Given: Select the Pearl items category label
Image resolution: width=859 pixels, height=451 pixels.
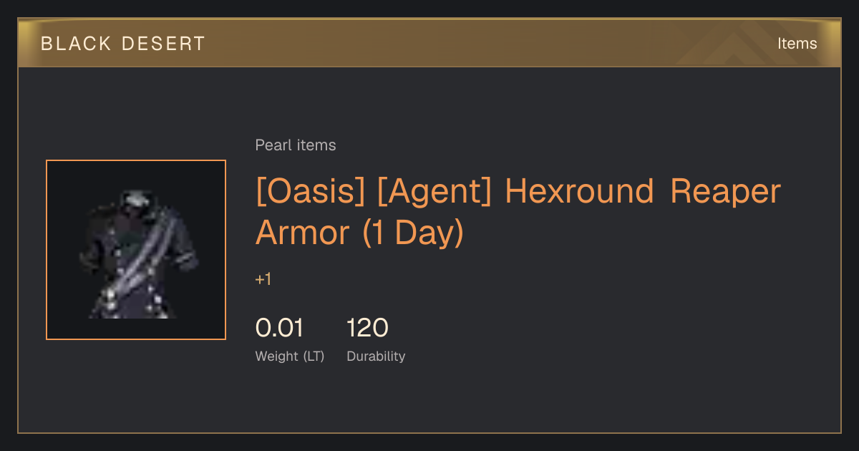Looking at the screenshot, I should 296,145.
